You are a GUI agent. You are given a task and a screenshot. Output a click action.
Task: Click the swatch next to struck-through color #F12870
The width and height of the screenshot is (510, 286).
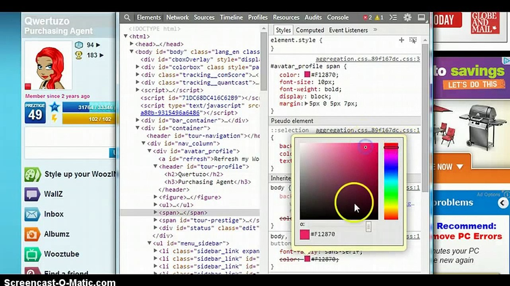coord(307,259)
